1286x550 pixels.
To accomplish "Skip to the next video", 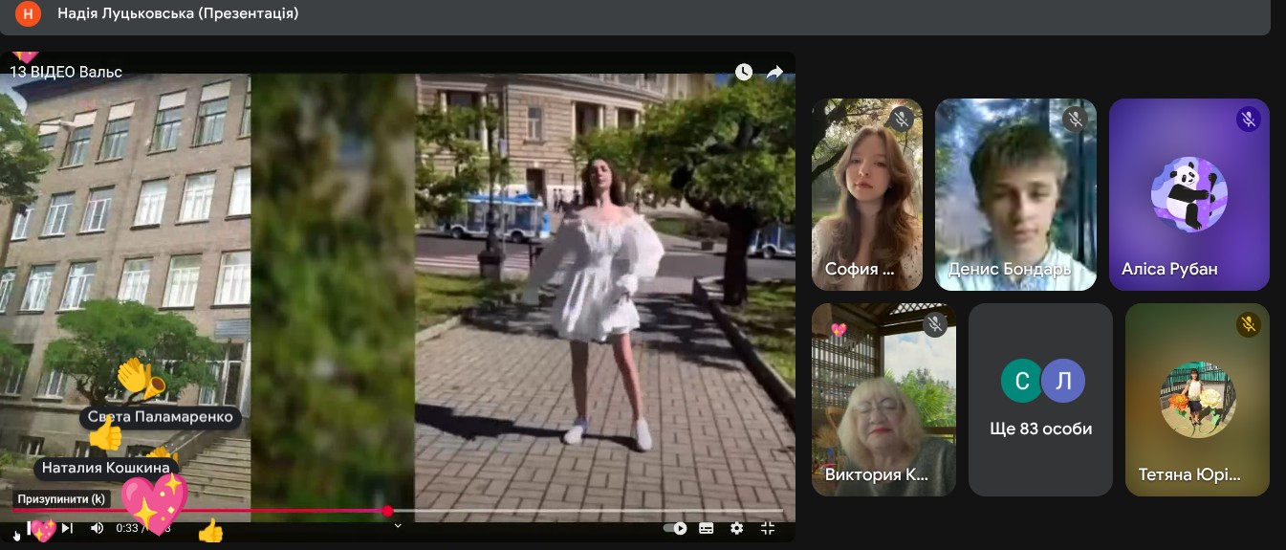I will [x=67, y=528].
